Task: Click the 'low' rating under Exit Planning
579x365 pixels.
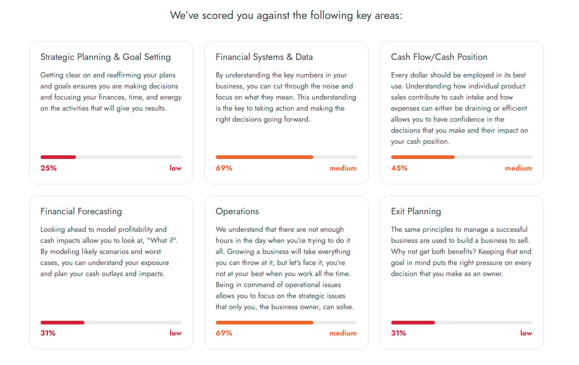Action: (x=526, y=333)
